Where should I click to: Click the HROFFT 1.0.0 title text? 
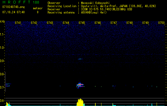click(21, 2)
